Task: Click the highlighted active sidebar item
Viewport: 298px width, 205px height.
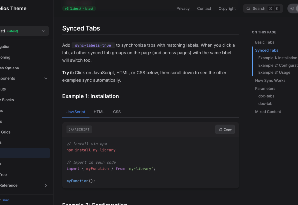Action: point(25,153)
